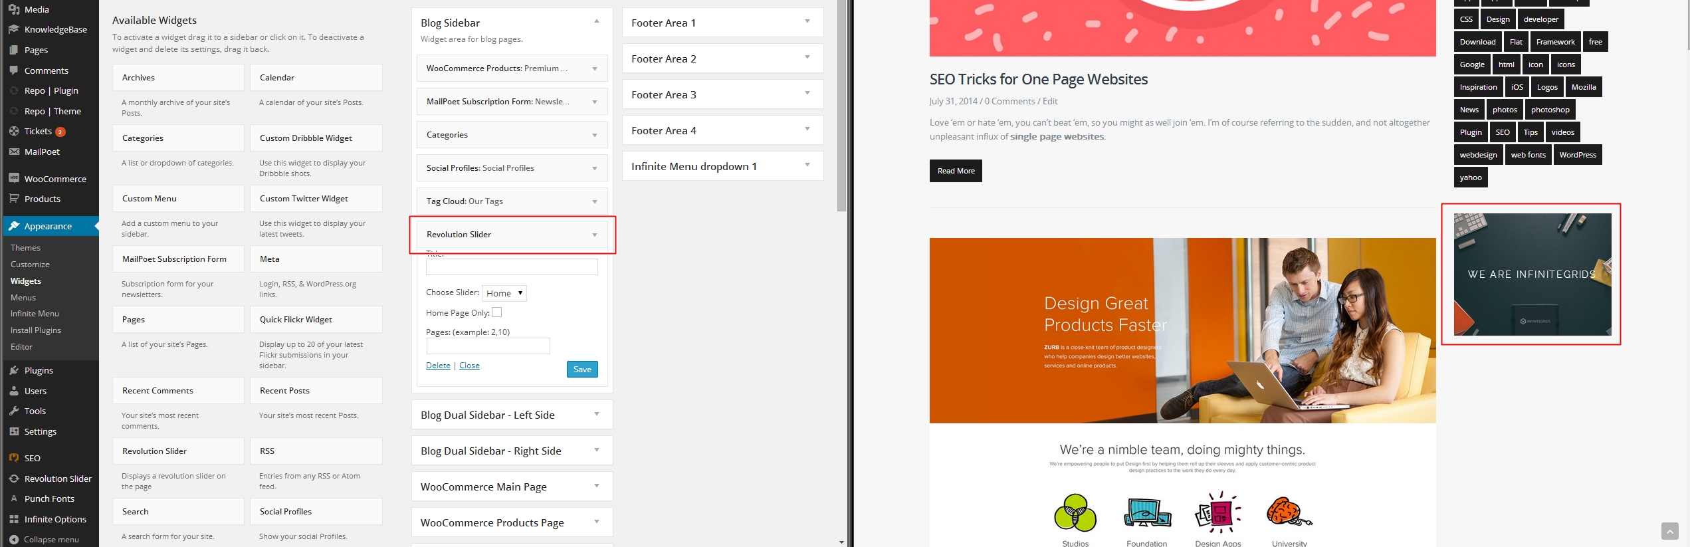Expand Footer Area 3 panel
This screenshot has width=1690, height=547.
pyautogui.click(x=807, y=93)
